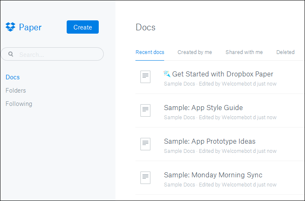Switch to Shared with me tab
This screenshot has height=201, width=305.
(x=244, y=52)
